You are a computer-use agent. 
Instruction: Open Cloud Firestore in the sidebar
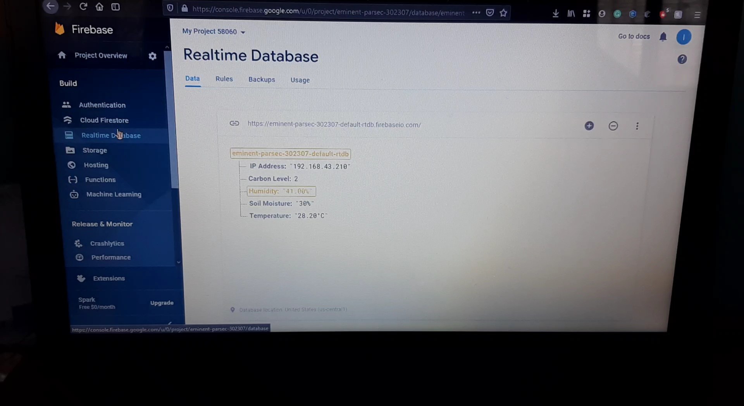click(104, 120)
